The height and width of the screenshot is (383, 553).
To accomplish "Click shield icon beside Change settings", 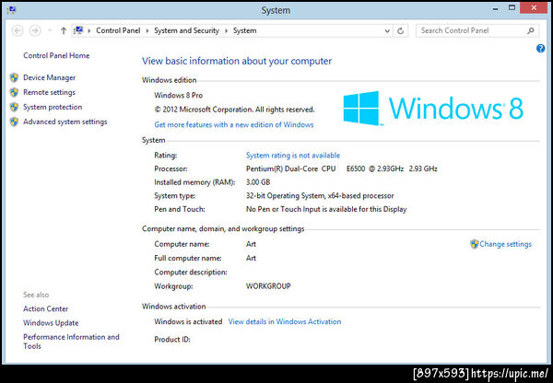I will click(475, 244).
